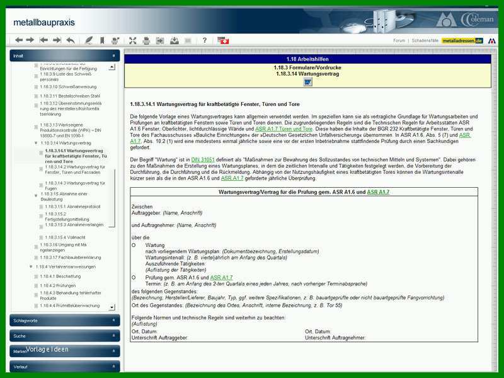Viewport: 504px width, 378px height.
Task: Expand the Suche panel
Action: [65, 336]
